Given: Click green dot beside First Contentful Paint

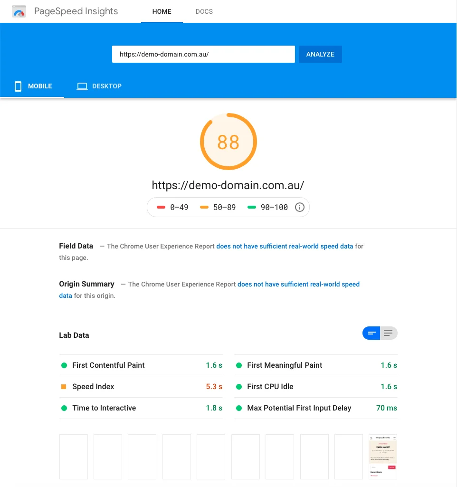Looking at the screenshot, I should point(64,365).
